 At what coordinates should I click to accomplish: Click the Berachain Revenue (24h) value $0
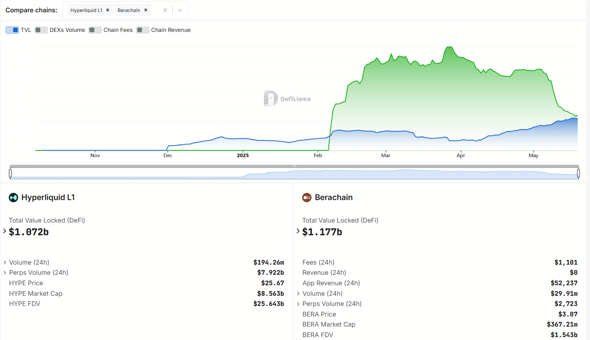pos(574,273)
